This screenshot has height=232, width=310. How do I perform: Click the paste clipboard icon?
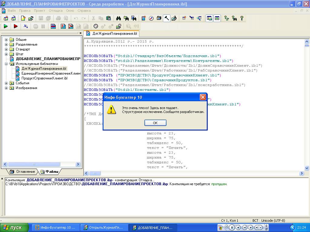point(109,18)
